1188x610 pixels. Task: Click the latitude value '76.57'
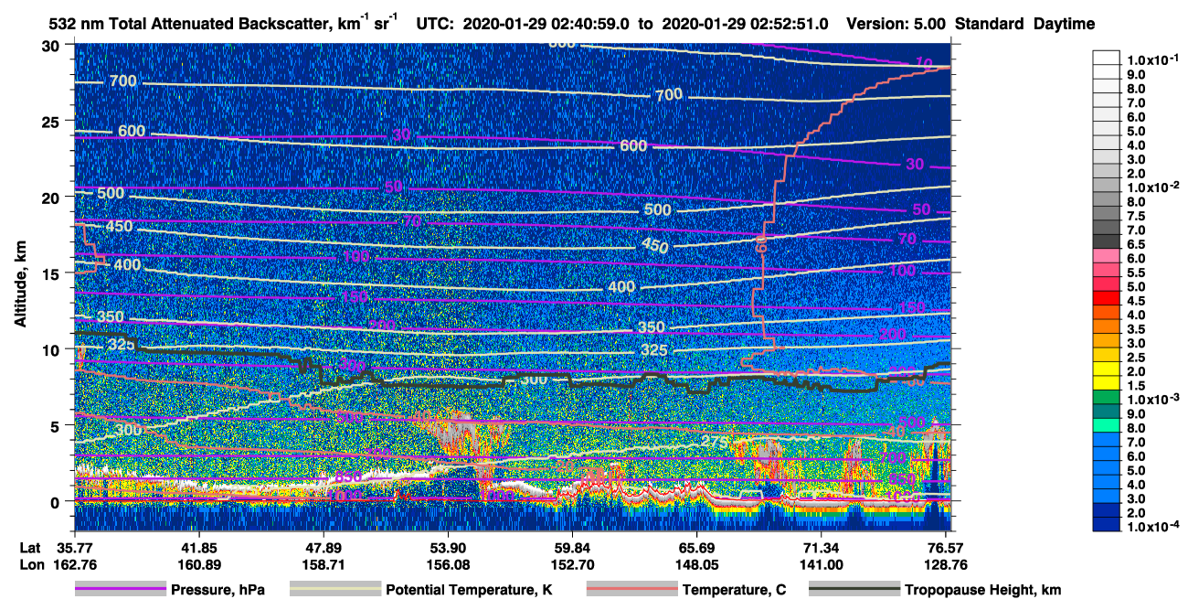pyautogui.click(x=947, y=548)
